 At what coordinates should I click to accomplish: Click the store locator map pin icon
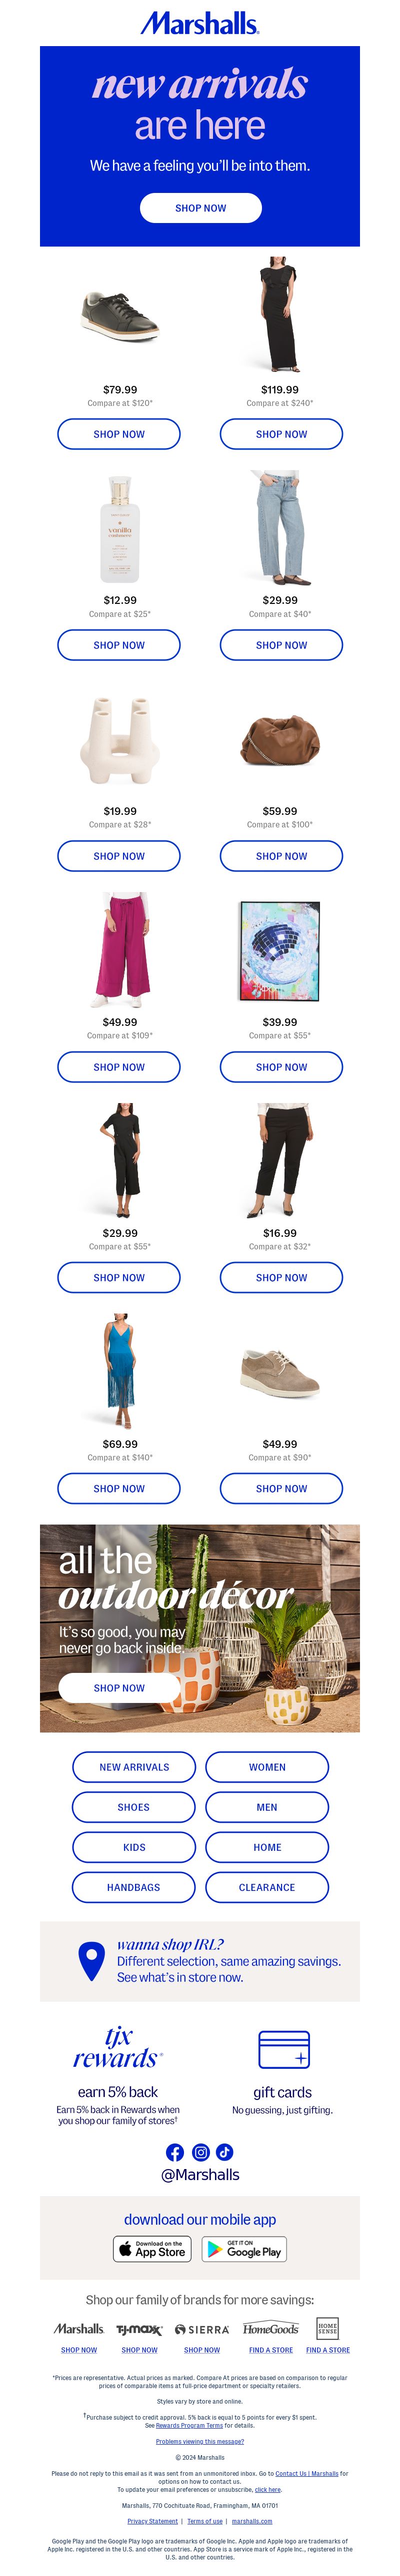[x=92, y=1961]
